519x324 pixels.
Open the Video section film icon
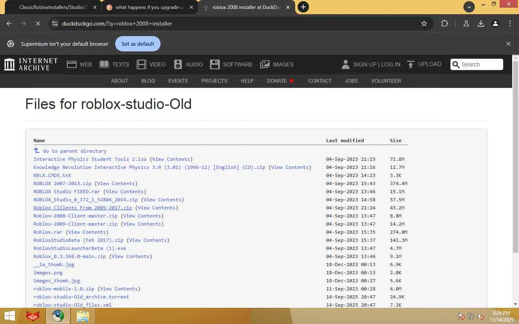click(x=141, y=64)
